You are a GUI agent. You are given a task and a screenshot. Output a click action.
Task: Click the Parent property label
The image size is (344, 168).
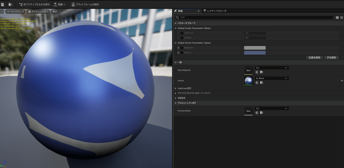pyautogui.click(x=181, y=81)
